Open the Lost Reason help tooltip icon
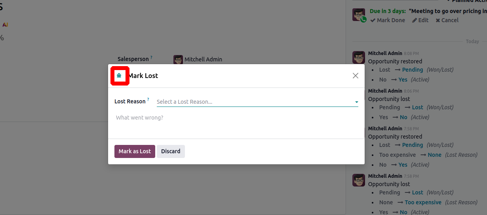 tap(148, 100)
